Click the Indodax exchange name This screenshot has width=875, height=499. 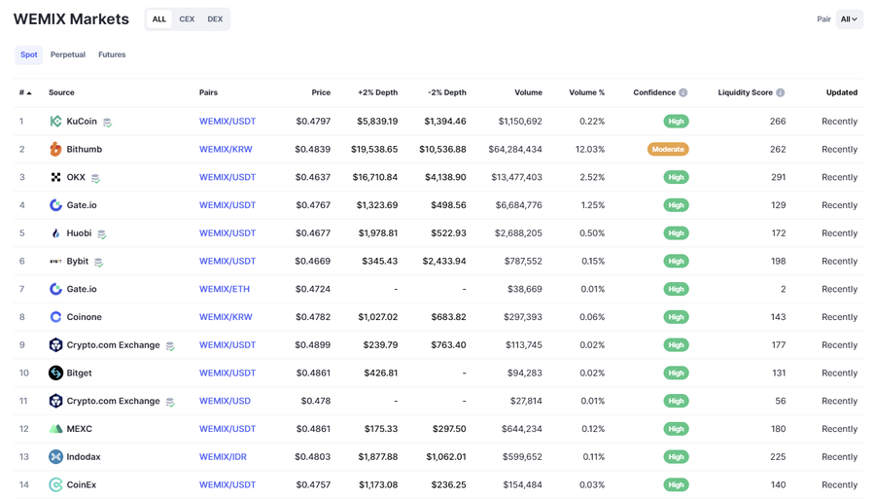pos(84,456)
